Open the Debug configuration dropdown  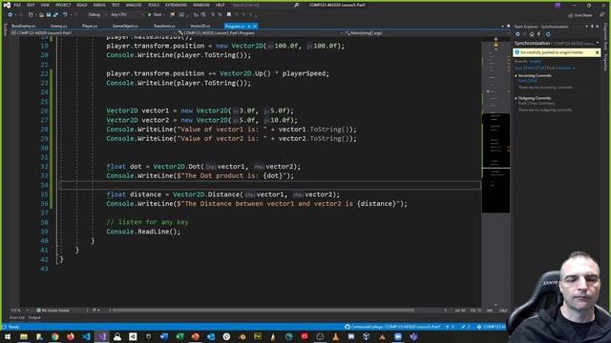pos(97,15)
